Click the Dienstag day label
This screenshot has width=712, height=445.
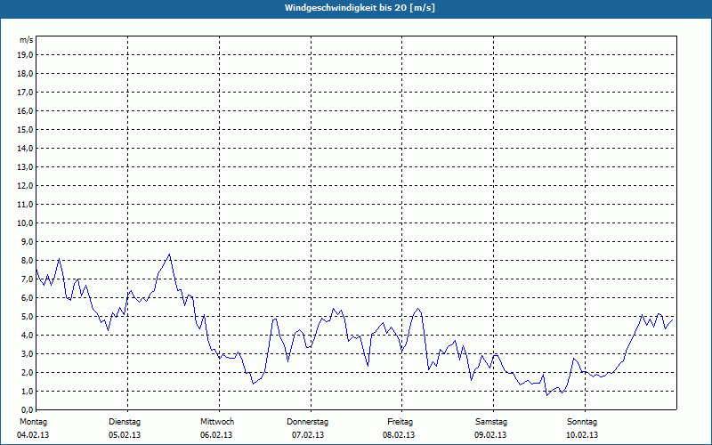(x=125, y=422)
